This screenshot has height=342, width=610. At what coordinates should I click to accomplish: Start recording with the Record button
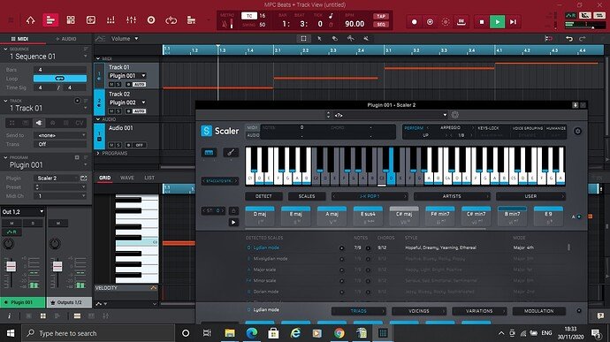tap(415, 22)
